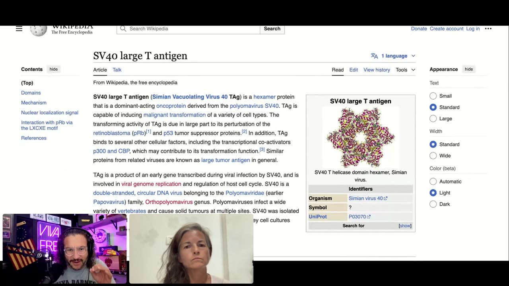Switch to the Talk tab
The width and height of the screenshot is (509, 286).
(x=117, y=70)
